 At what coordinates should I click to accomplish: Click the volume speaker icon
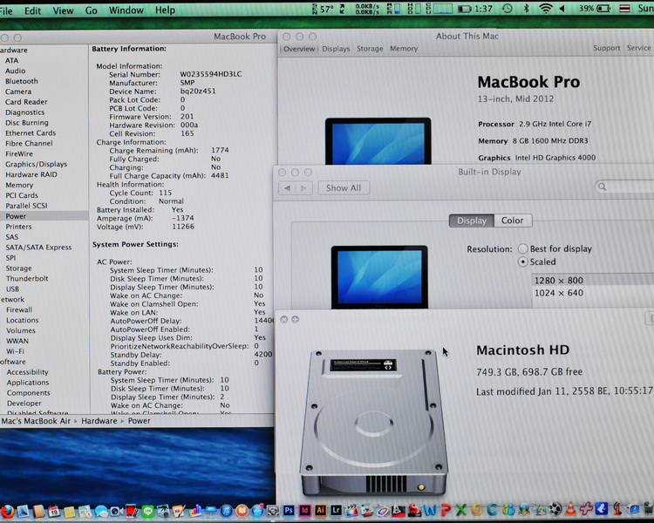(562, 8)
